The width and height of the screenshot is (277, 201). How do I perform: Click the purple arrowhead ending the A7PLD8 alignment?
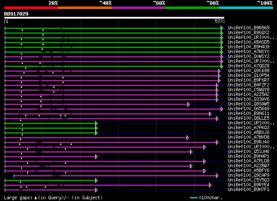pyautogui.click(x=205, y=162)
